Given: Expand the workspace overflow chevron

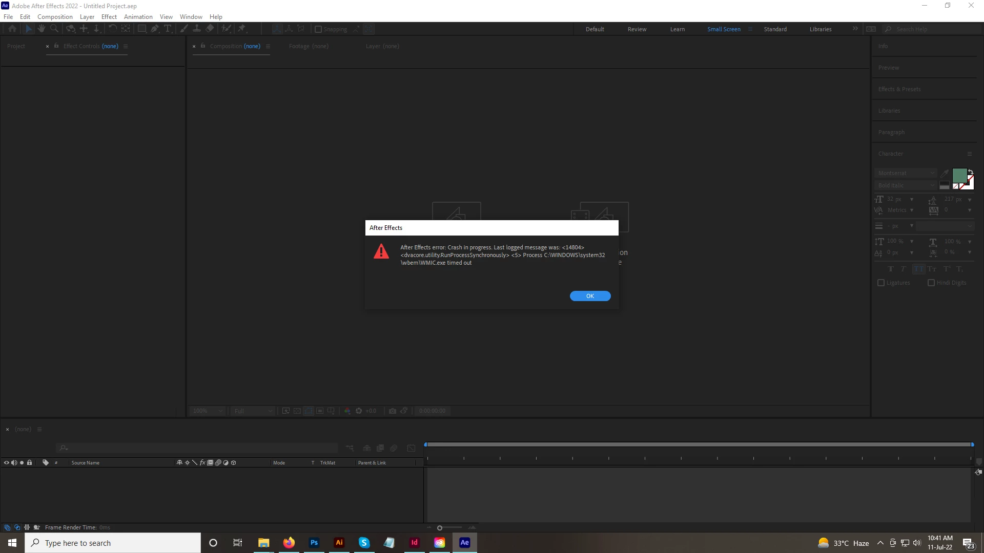Looking at the screenshot, I should [855, 29].
